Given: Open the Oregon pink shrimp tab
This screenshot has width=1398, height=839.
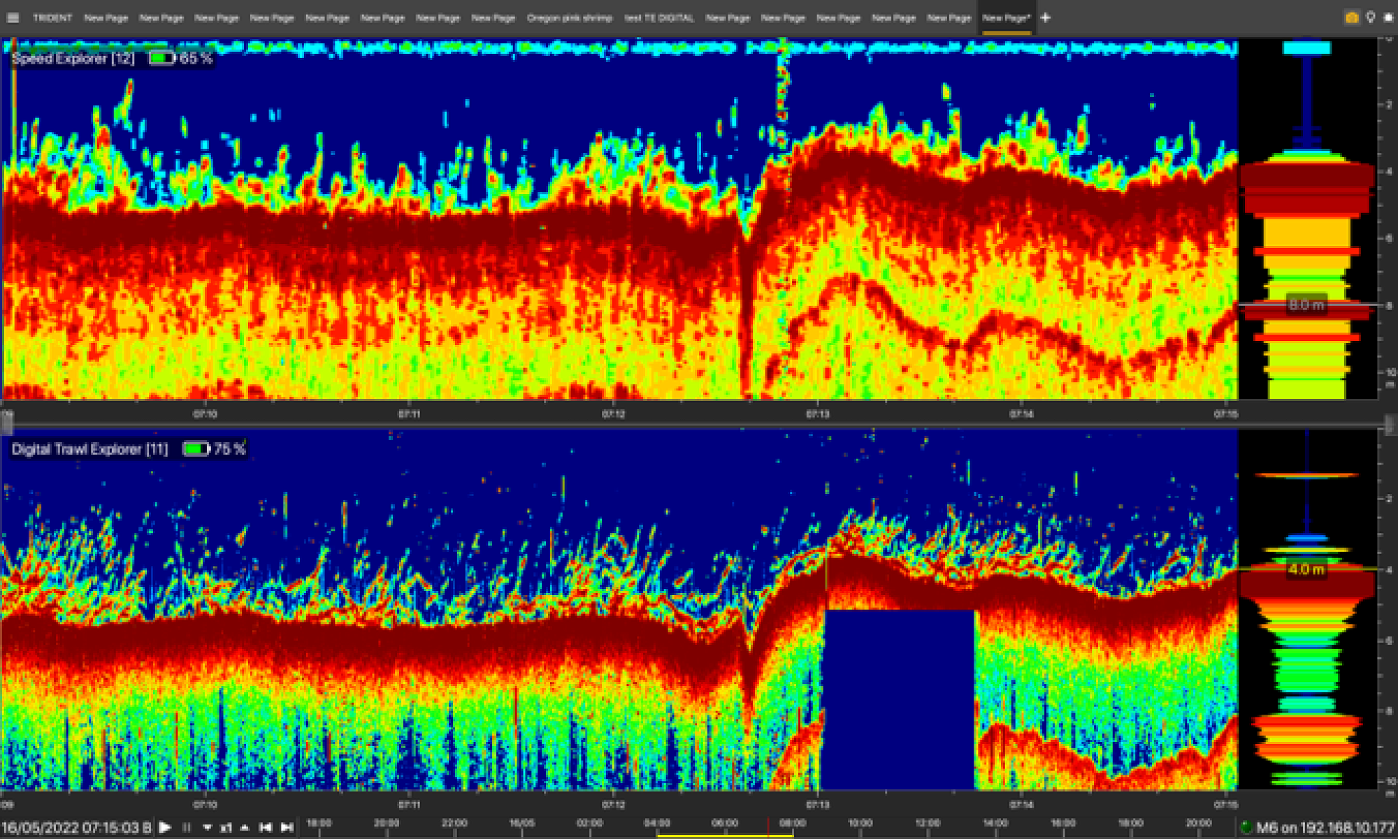Looking at the screenshot, I should click(569, 17).
